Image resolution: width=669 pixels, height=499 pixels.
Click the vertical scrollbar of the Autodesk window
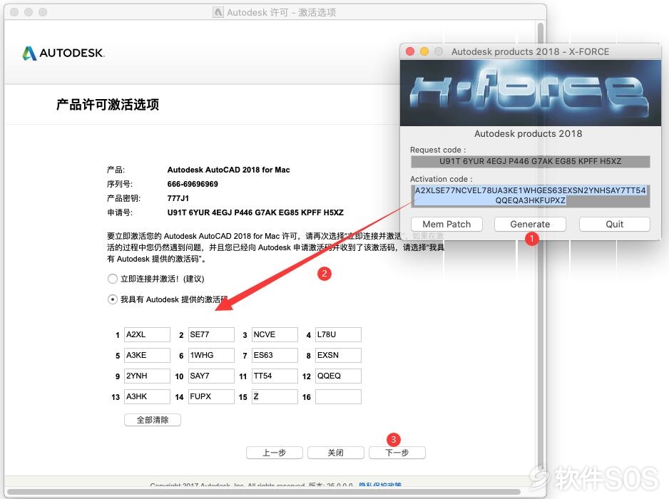tap(540, 247)
